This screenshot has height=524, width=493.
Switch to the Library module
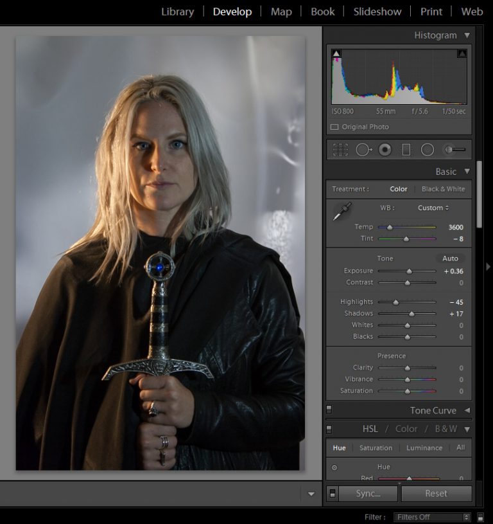[177, 12]
